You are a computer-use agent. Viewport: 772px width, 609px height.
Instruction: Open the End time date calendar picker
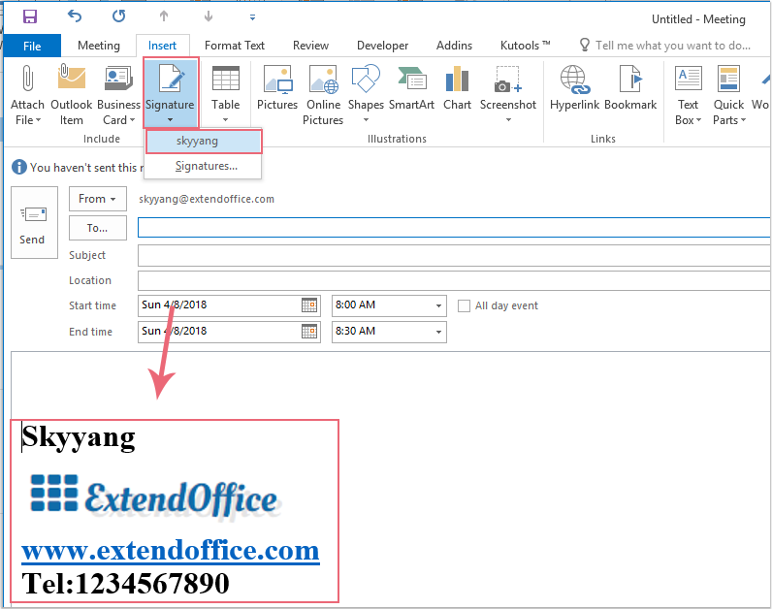309,332
